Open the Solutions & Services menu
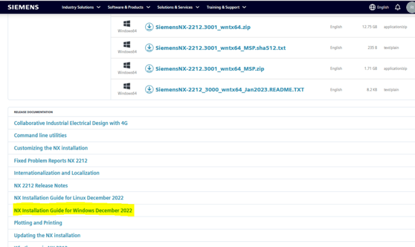 (175, 7)
